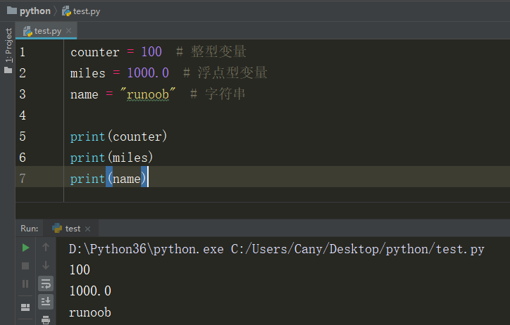Click line number 4 in the gutter
The width and height of the screenshot is (510, 325).
(23, 115)
